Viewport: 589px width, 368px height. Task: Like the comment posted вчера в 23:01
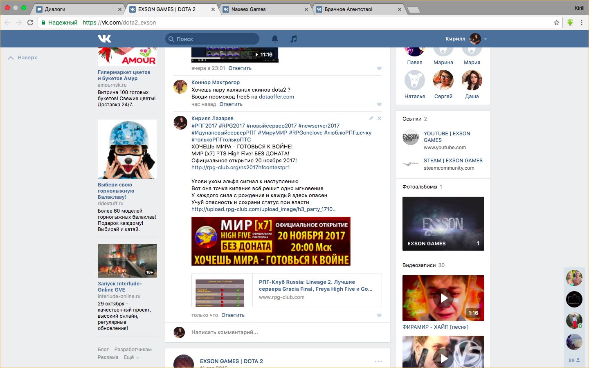point(379,68)
